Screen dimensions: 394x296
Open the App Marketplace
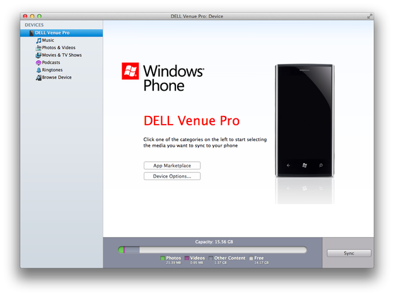tap(172, 166)
